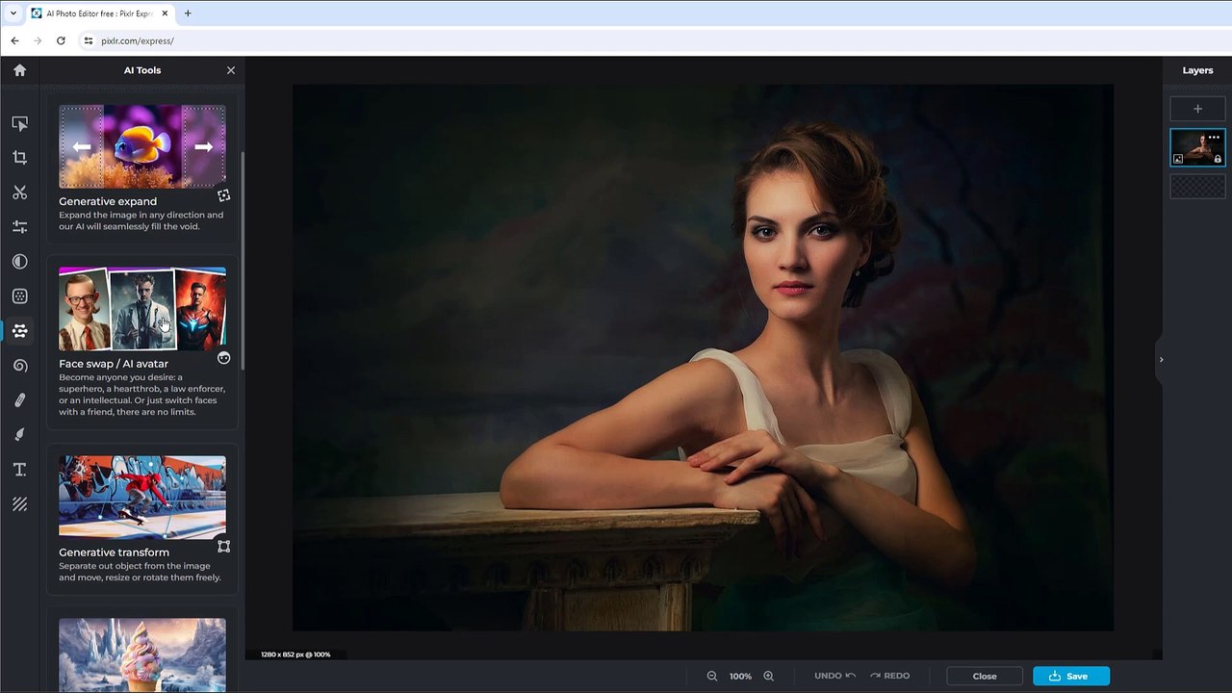
Task: Collapse the Layers panel arrow
Action: tap(1161, 360)
